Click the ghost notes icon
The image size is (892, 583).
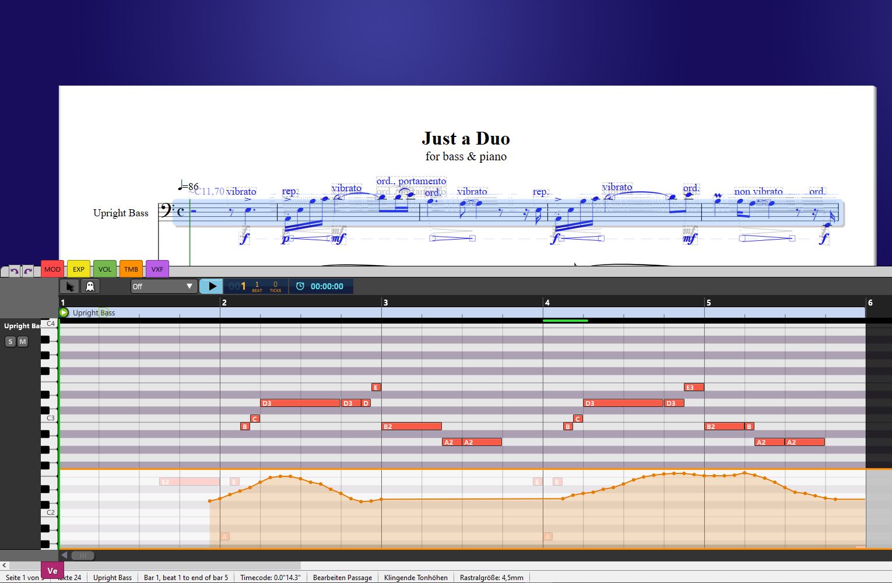coord(90,286)
